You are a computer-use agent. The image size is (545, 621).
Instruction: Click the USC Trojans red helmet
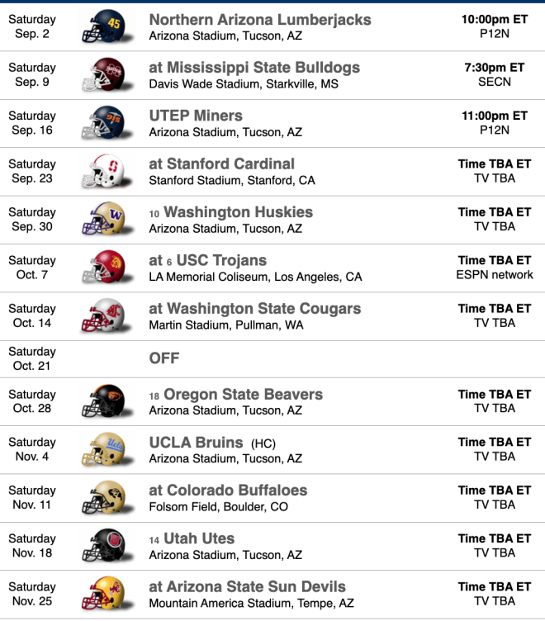click(x=107, y=268)
